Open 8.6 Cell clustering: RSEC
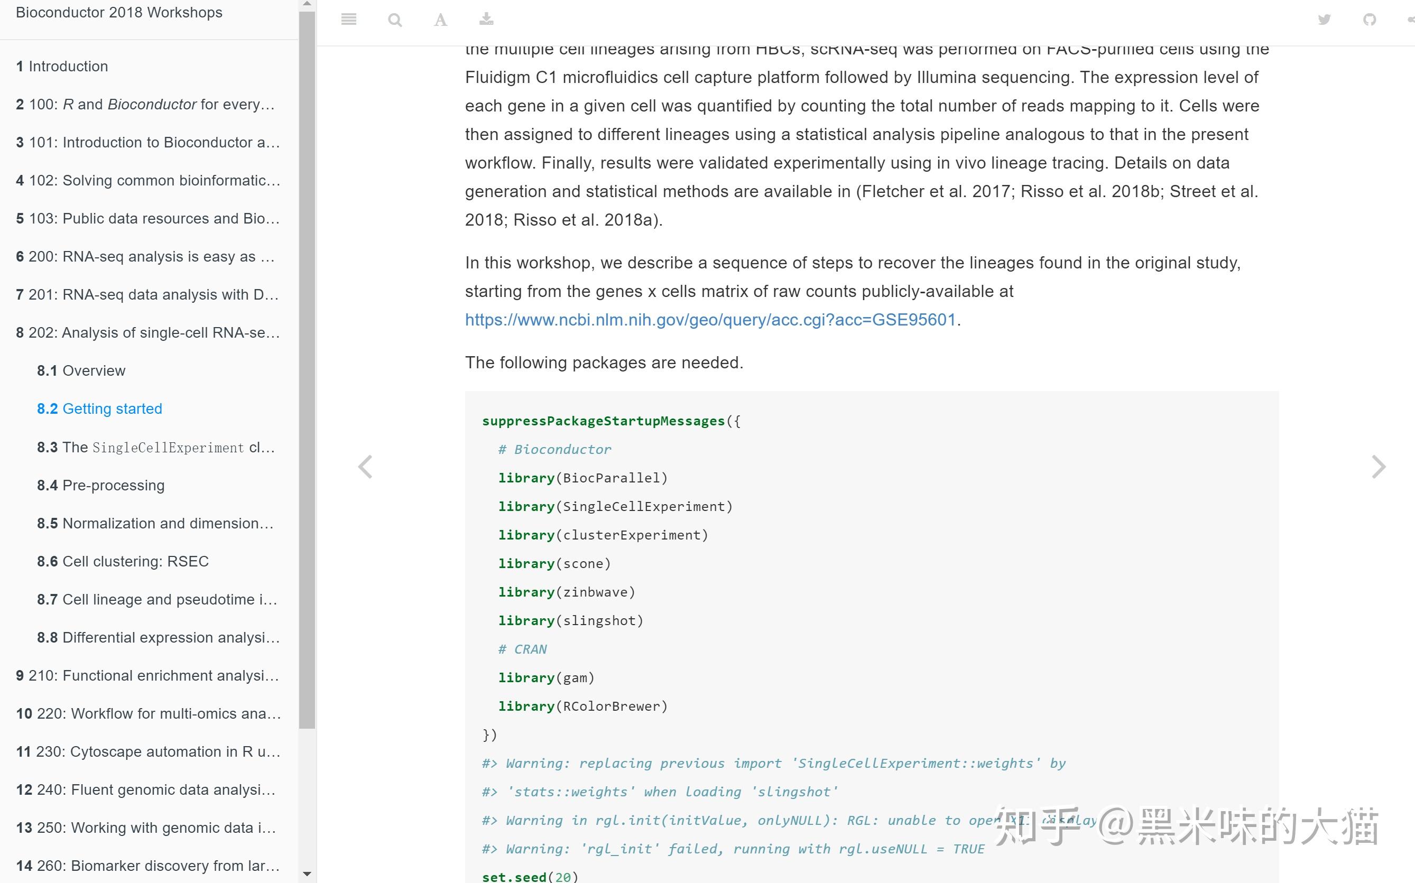The width and height of the screenshot is (1415, 883). pos(123,561)
